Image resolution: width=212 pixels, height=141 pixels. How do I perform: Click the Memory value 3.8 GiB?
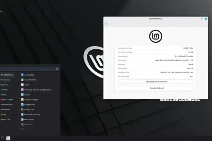coord(190,65)
